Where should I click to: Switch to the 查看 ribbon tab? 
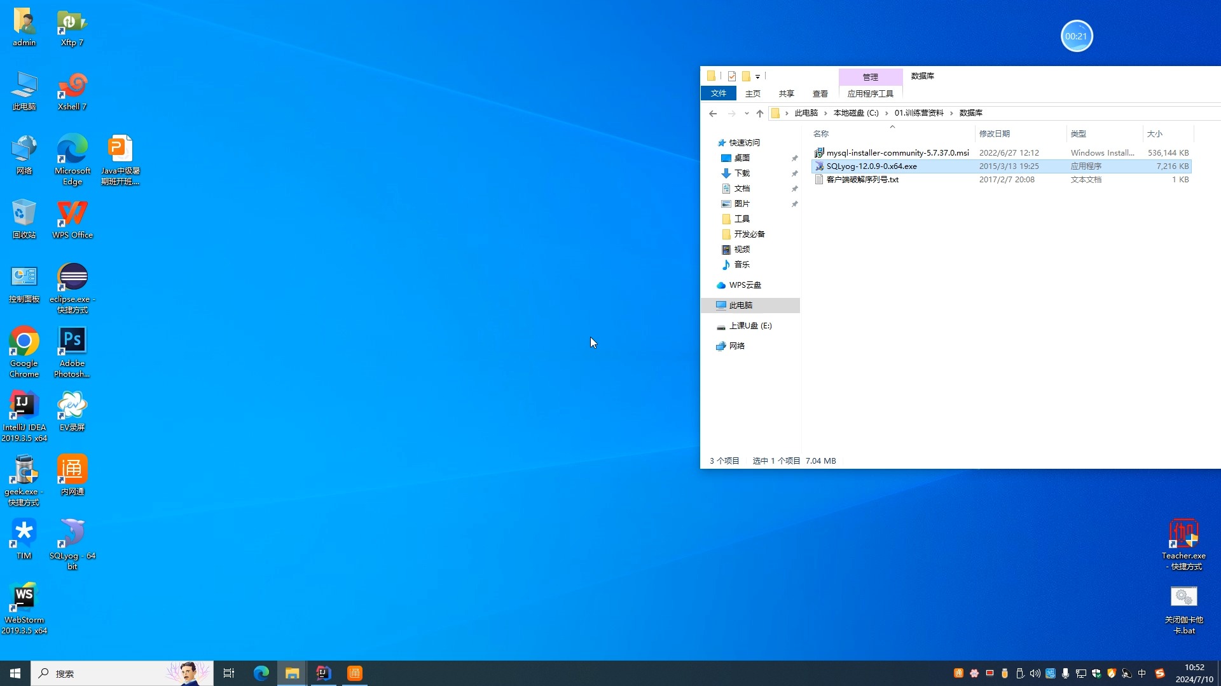(820, 93)
